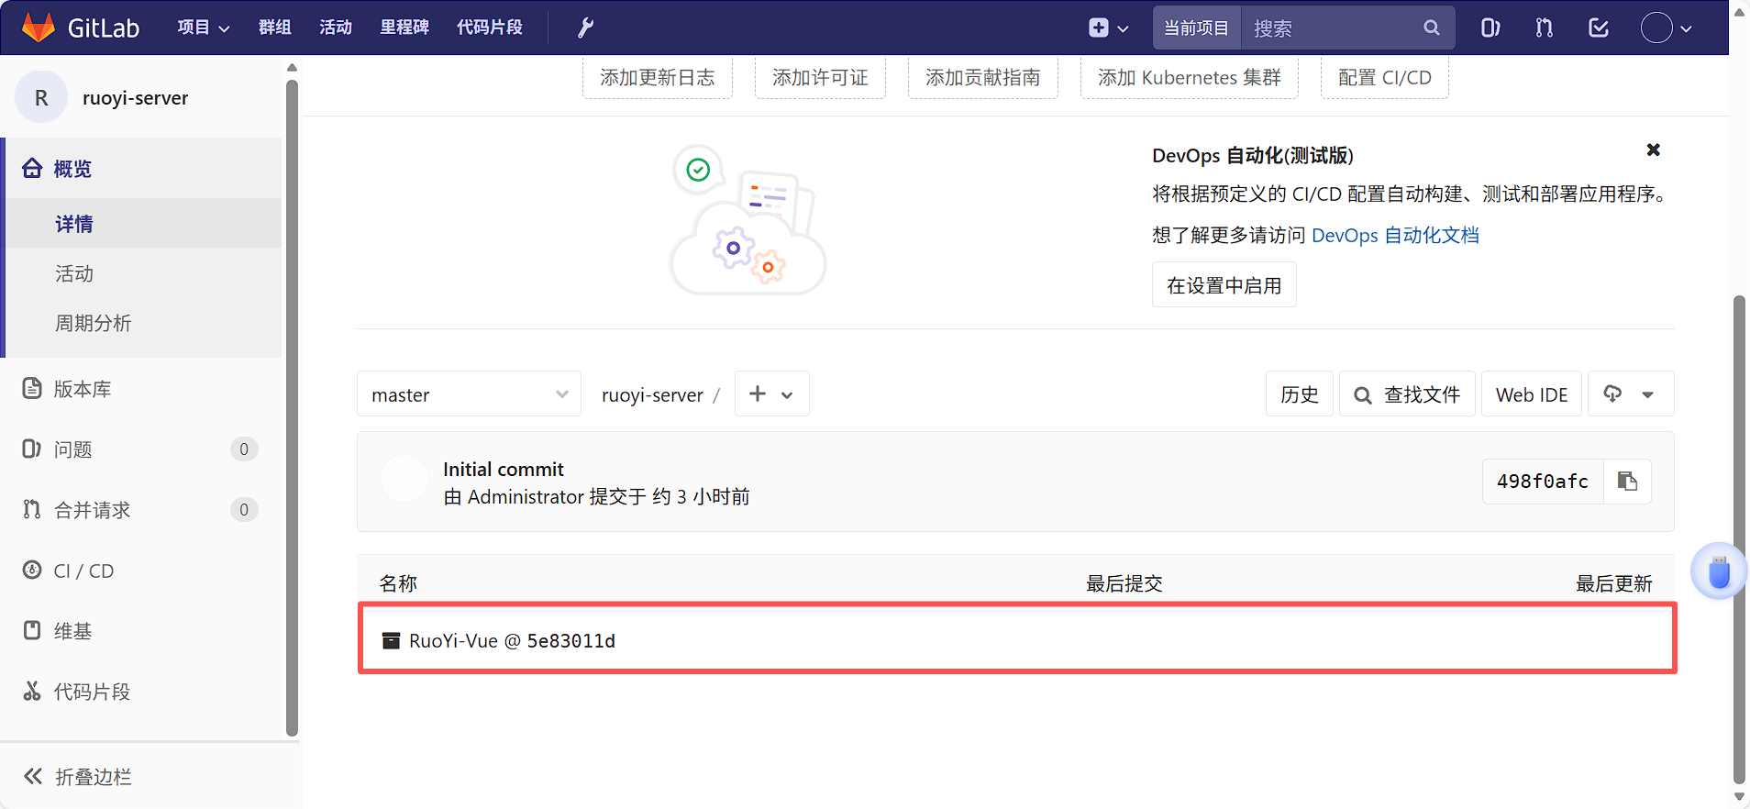Open the admin wrench icon
Image resolution: width=1750 pixels, height=809 pixels.
(585, 28)
